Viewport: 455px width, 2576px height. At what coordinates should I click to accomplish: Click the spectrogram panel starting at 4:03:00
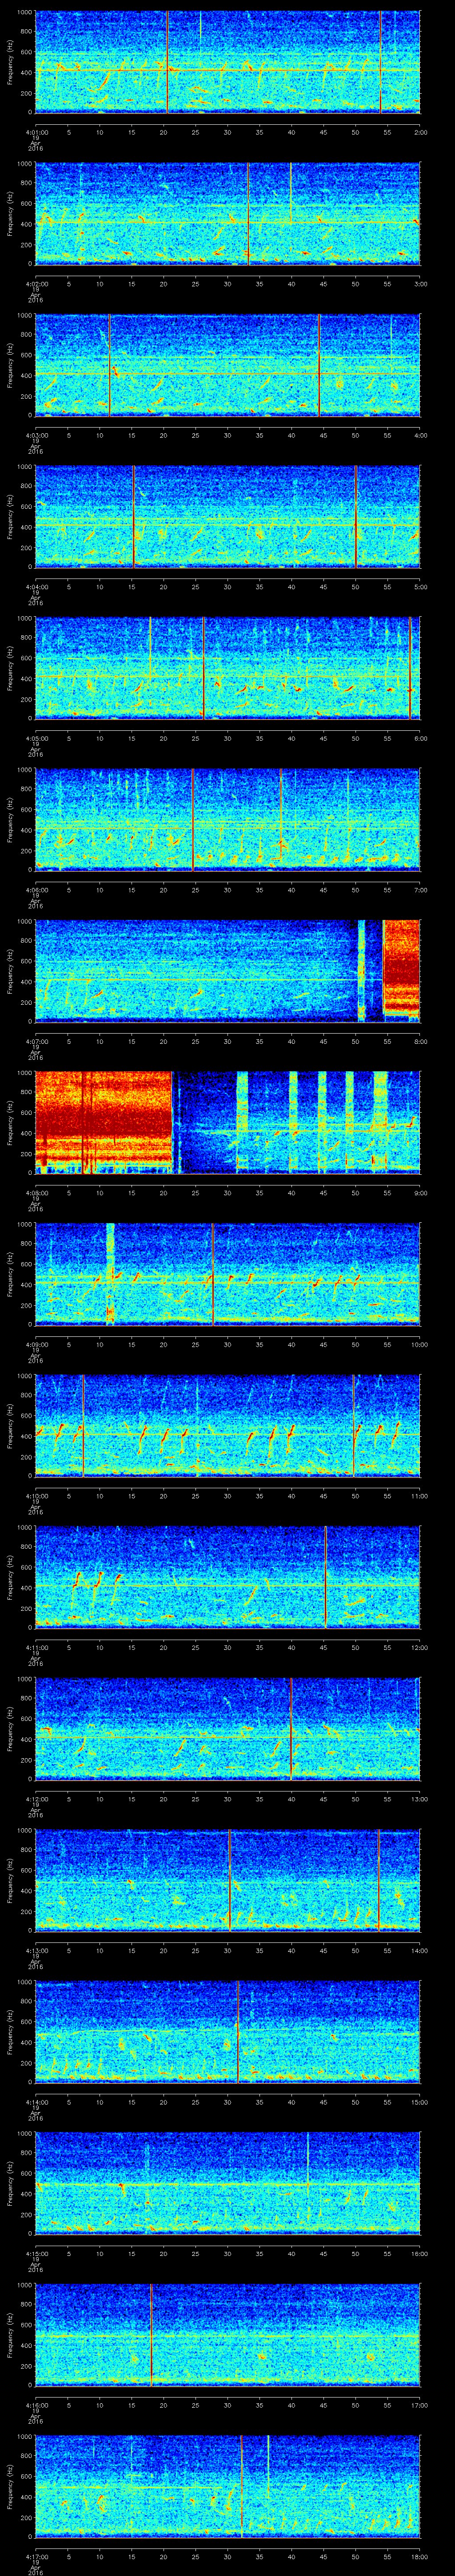[228, 364]
